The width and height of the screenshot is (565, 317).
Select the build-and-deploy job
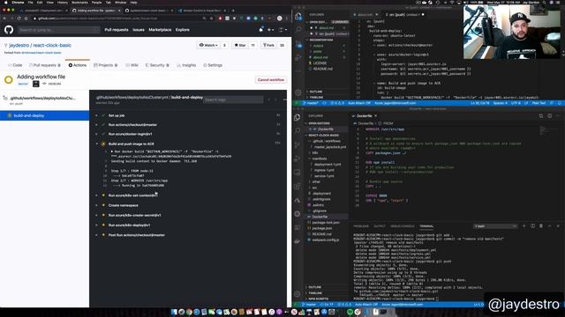(44, 115)
